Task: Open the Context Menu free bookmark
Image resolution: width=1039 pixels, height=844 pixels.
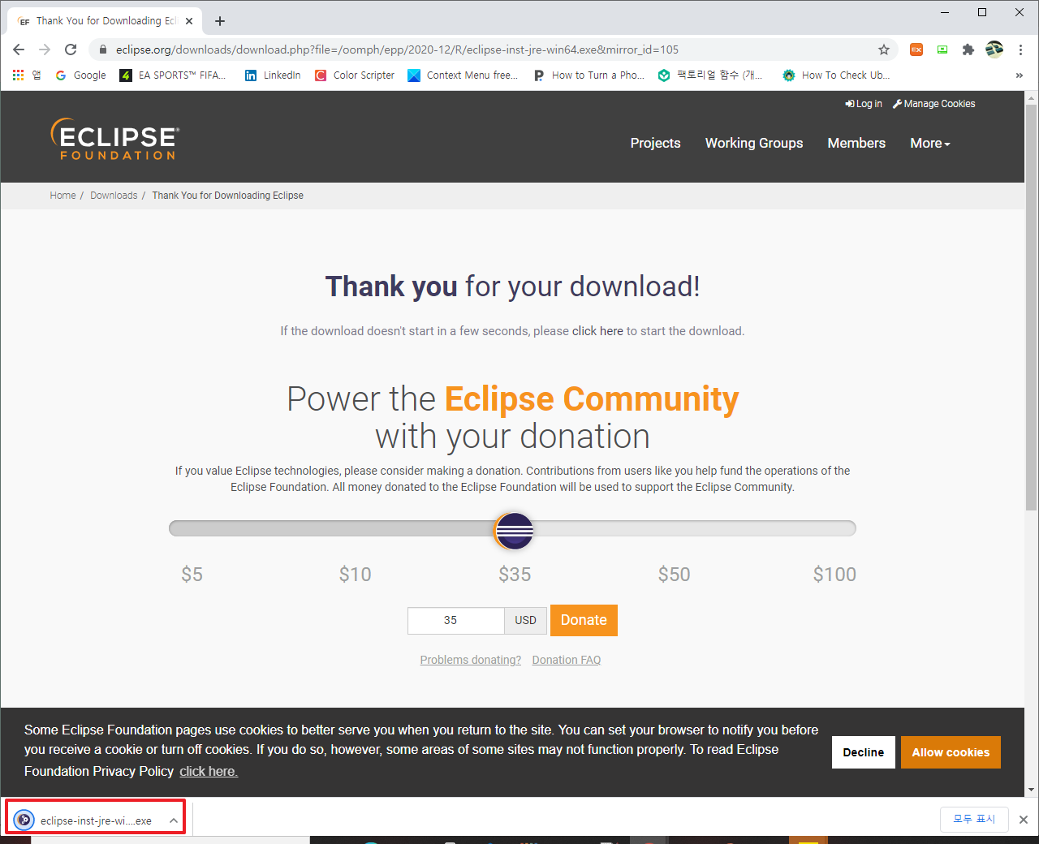Action: pos(463,75)
